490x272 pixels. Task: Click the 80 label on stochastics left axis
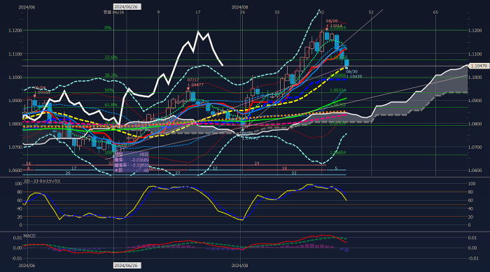(x=20, y=192)
